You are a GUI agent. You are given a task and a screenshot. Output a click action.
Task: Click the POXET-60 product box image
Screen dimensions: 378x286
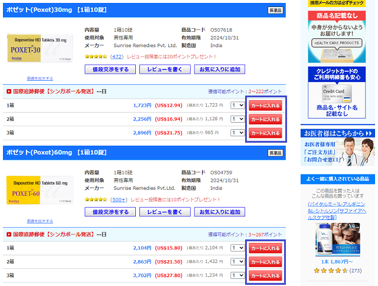click(40, 190)
